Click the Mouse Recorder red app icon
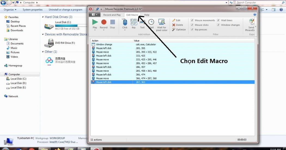This screenshot has width=286, height=150. click(x=90, y=9)
